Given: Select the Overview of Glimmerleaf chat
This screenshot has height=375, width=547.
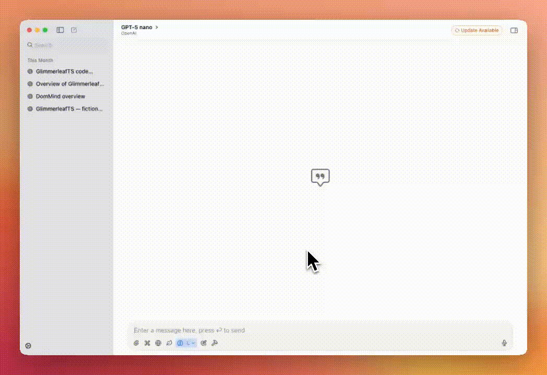Looking at the screenshot, I should (69, 84).
